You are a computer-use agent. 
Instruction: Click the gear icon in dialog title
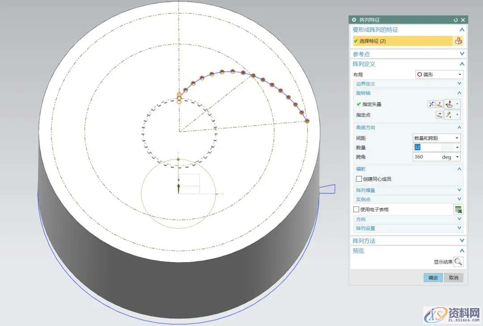pyautogui.click(x=354, y=20)
